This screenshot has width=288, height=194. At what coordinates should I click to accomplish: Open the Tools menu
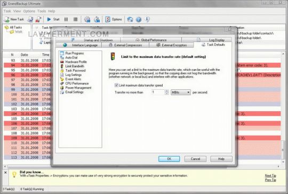[x=42, y=11]
